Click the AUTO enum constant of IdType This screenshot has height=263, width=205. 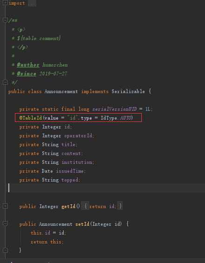[126, 118]
